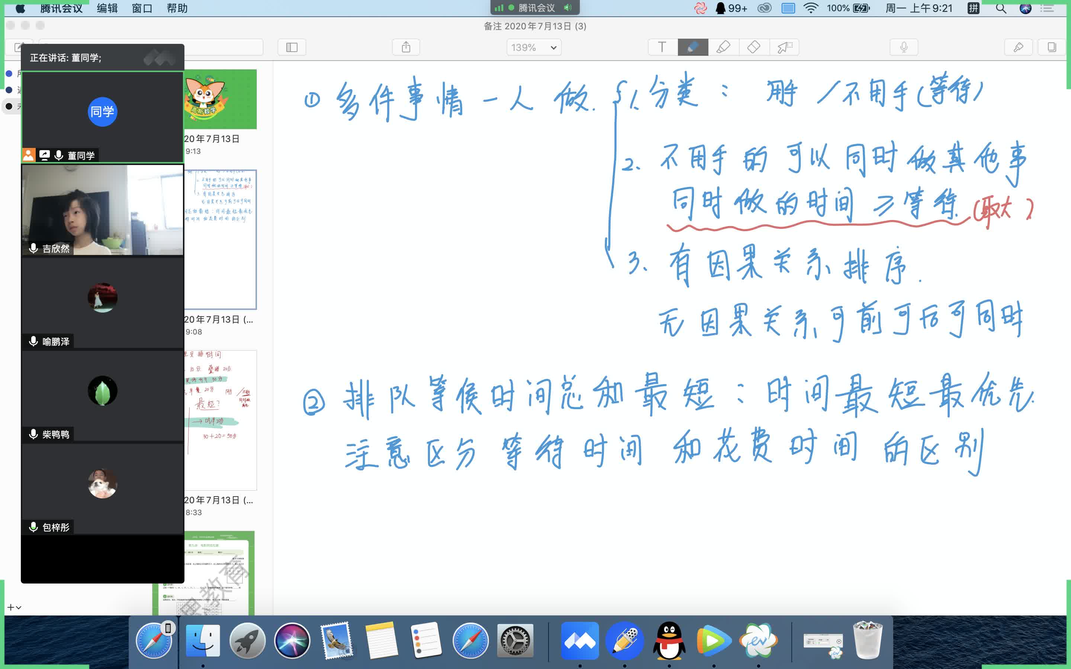
Task: Open EV recorder app in the Dock
Action: click(x=759, y=640)
